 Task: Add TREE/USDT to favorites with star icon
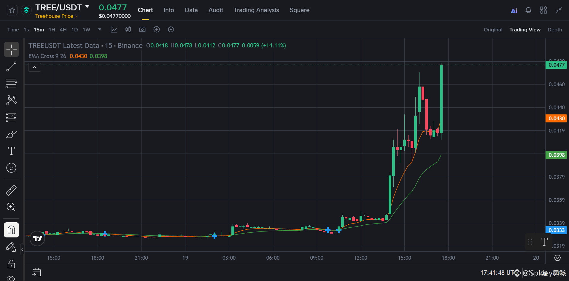coord(12,10)
